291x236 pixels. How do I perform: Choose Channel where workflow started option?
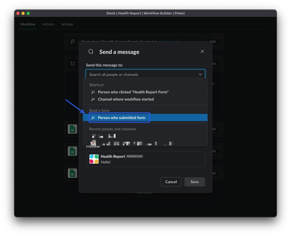tap(126, 99)
